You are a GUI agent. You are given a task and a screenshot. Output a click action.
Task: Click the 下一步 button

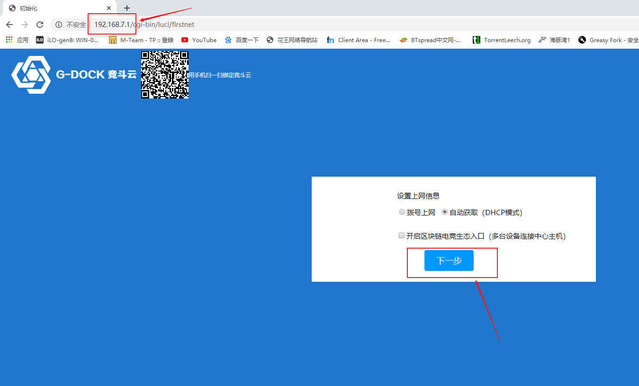449,260
